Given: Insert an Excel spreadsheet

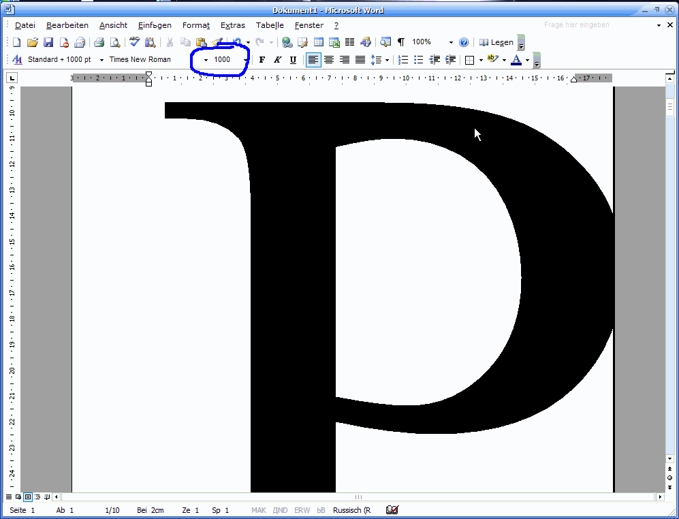Looking at the screenshot, I should click(334, 42).
